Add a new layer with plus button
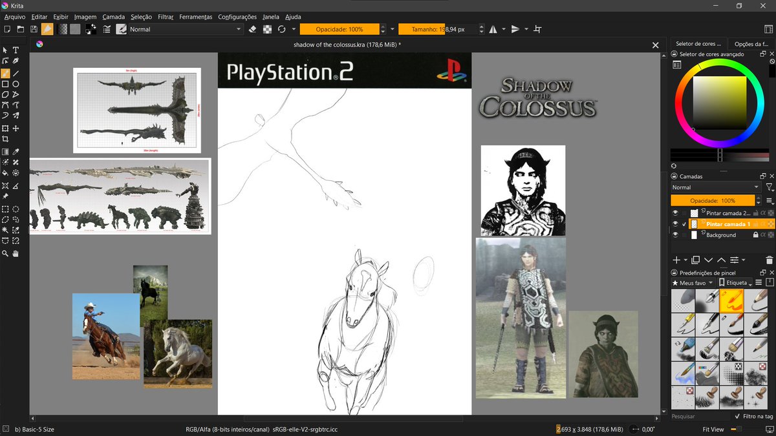The width and height of the screenshot is (776, 436). pyautogui.click(x=676, y=260)
